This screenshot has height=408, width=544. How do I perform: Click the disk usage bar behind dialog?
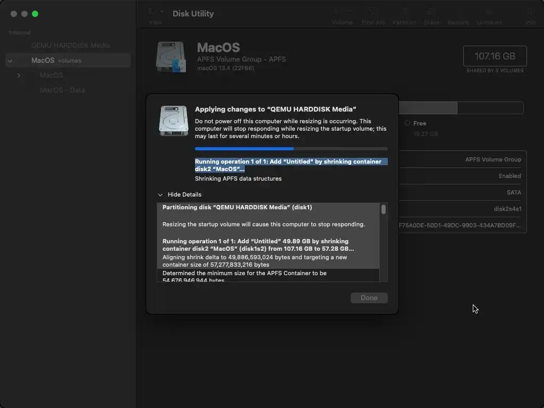[461, 108]
